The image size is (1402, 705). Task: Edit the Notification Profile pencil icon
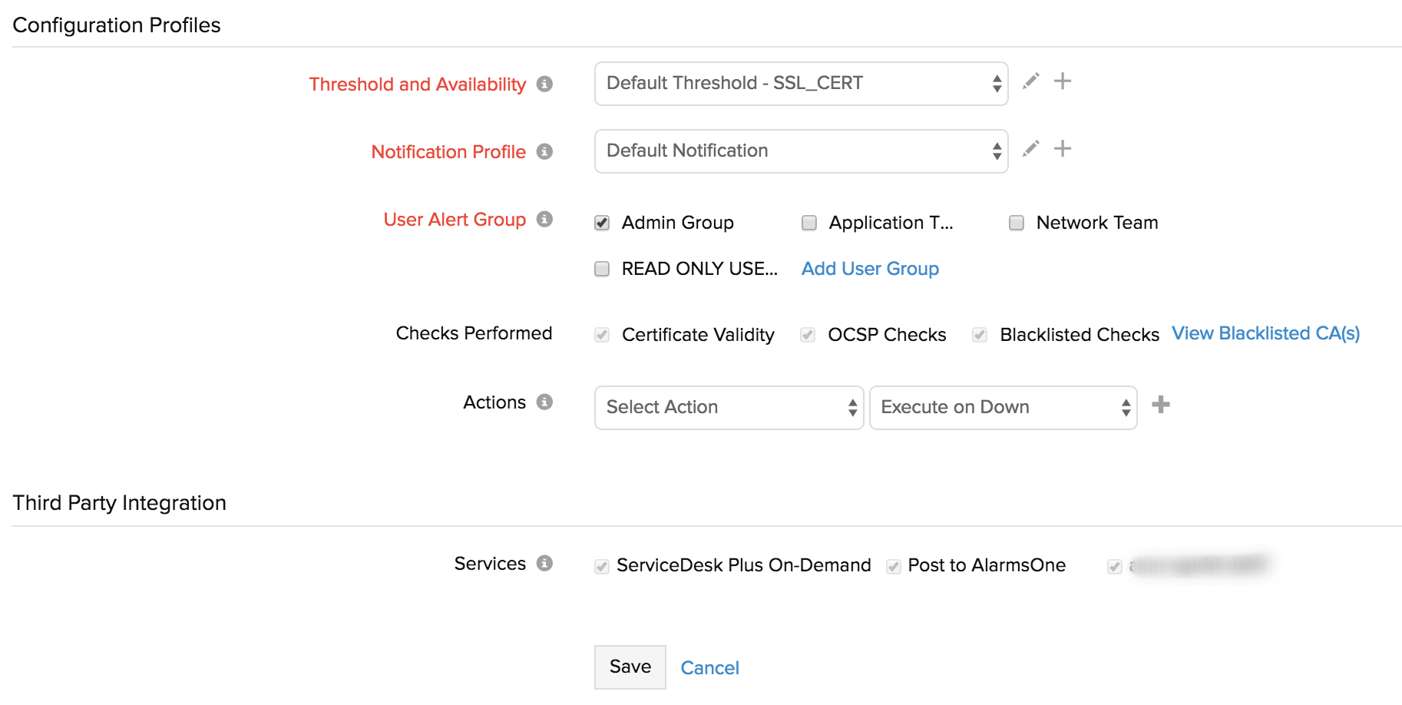pyautogui.click(x=1031, y=148)
